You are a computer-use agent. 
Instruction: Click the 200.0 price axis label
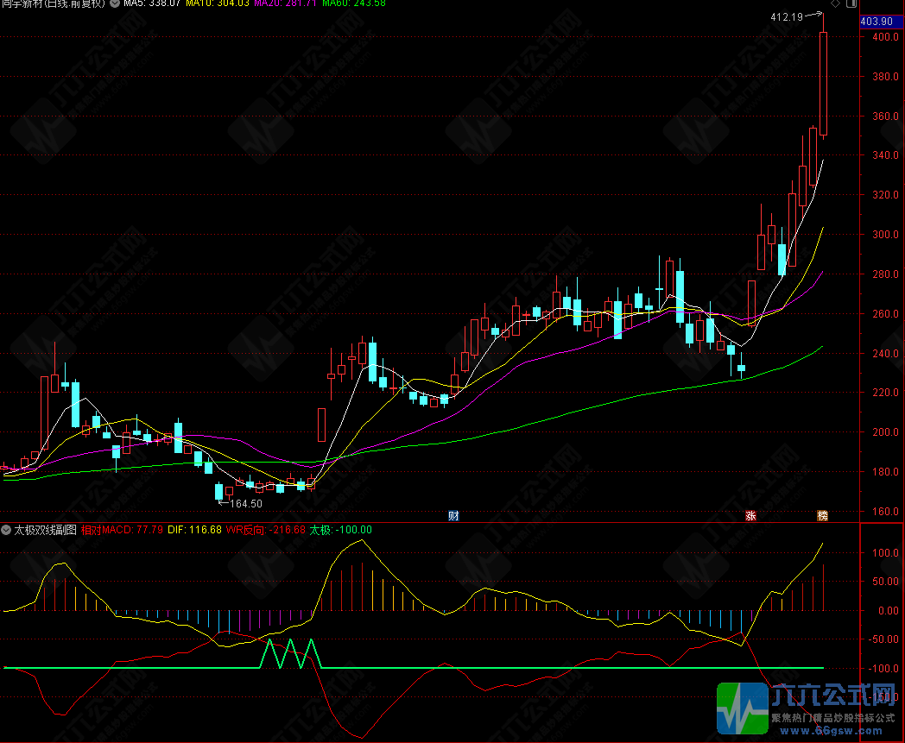(885, 432)
